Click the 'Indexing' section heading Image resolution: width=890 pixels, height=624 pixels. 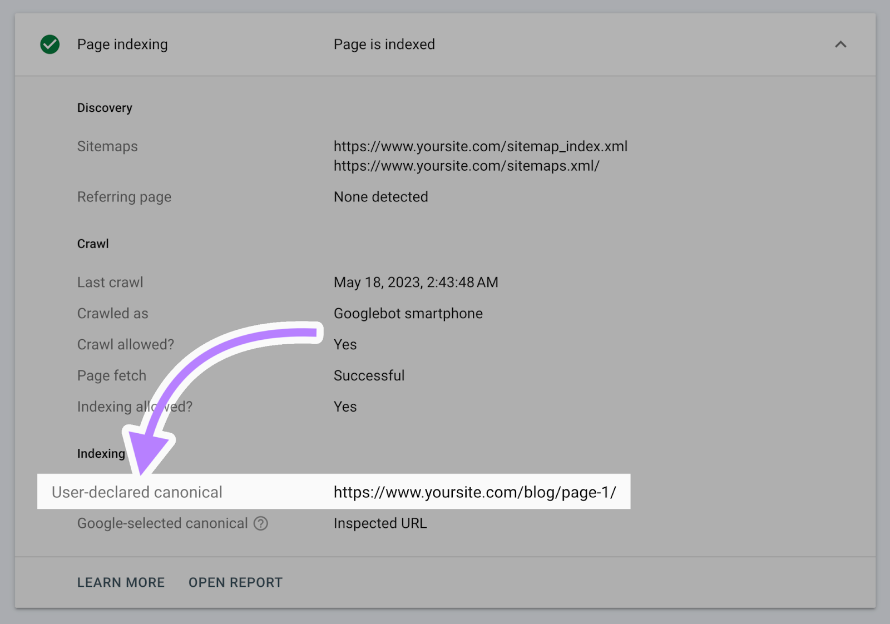[101, 454]
